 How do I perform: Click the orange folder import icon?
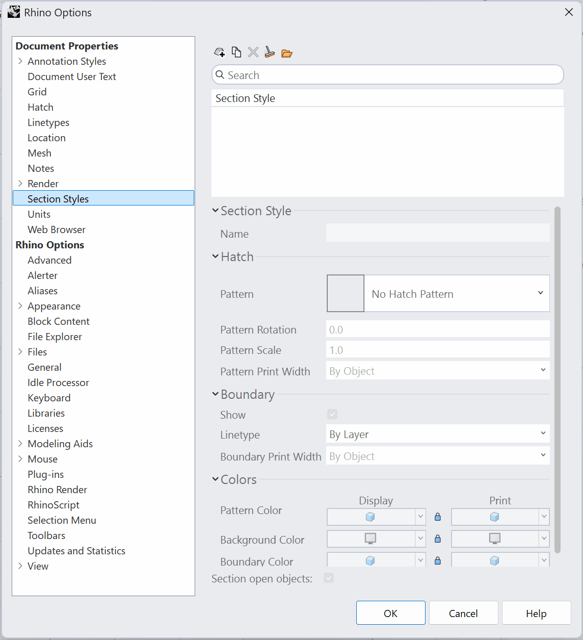coord(287,53)
